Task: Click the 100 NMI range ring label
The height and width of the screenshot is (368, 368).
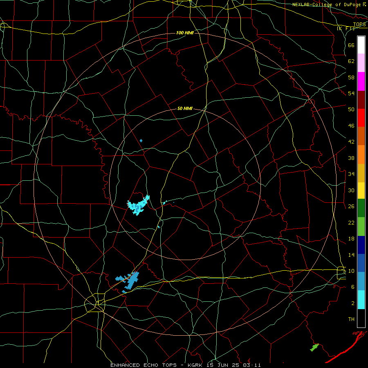Action: point(185,33)
